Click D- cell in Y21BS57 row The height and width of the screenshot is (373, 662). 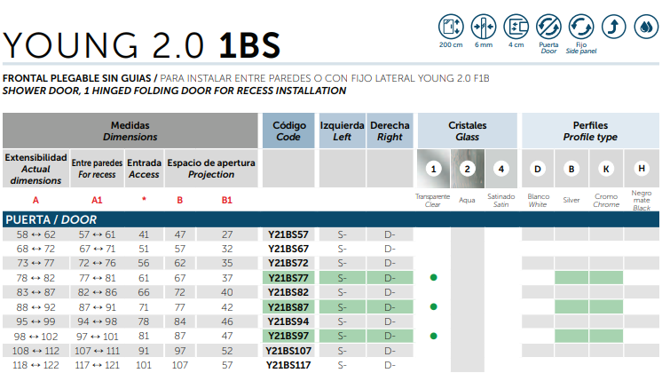pos(390,234)
